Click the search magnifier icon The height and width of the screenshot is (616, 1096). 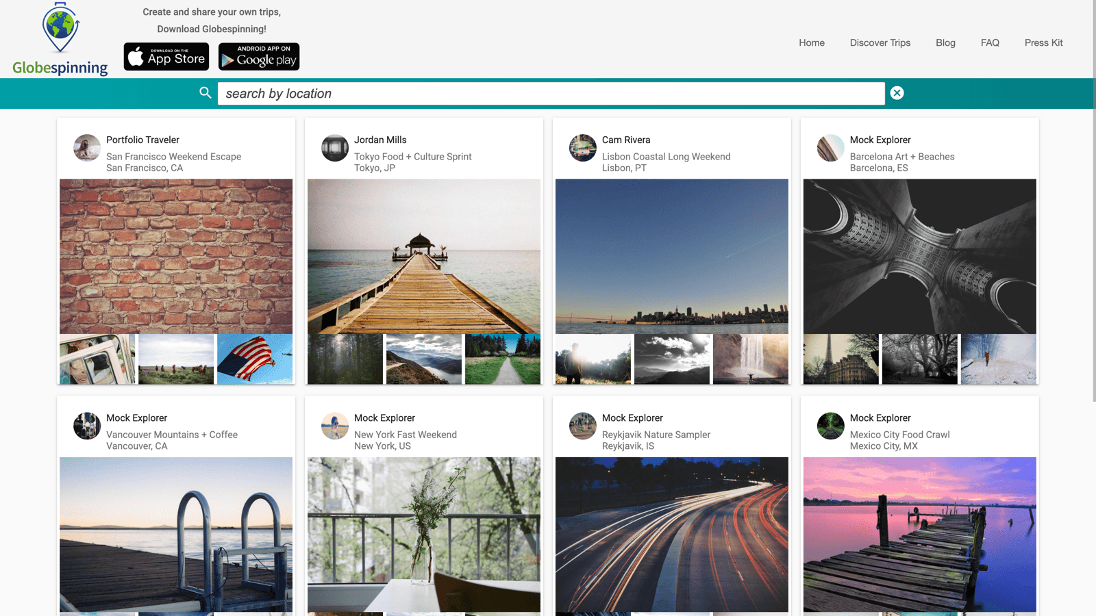206,93
